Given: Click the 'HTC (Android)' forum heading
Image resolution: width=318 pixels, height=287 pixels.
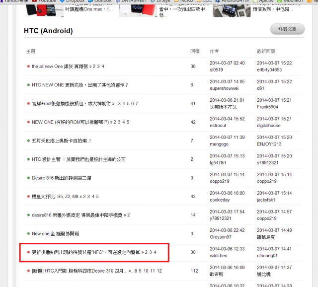Looking at the screenshot, I should click(x=48, y=31).
